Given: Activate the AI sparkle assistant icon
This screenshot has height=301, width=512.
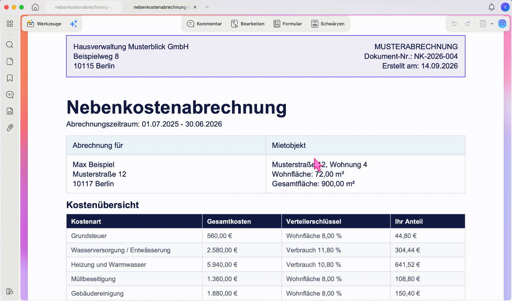Looking at the screenshot, I should click(74, 24).
